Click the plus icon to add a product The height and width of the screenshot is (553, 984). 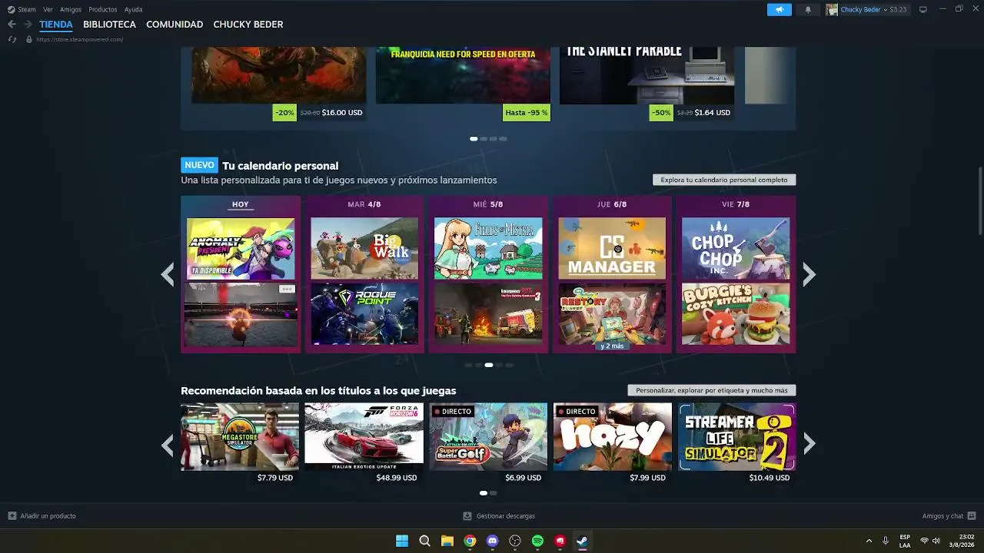tap(12, 516)
